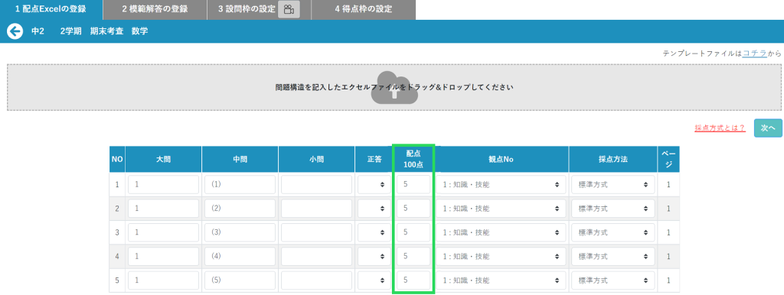
Task: Open the 観点No dropdown in row 4
Action: pyautogui.click(x=501, y=257)
